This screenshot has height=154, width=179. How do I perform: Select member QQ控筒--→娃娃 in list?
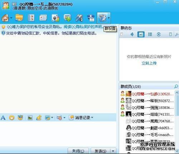click(147, 115)
